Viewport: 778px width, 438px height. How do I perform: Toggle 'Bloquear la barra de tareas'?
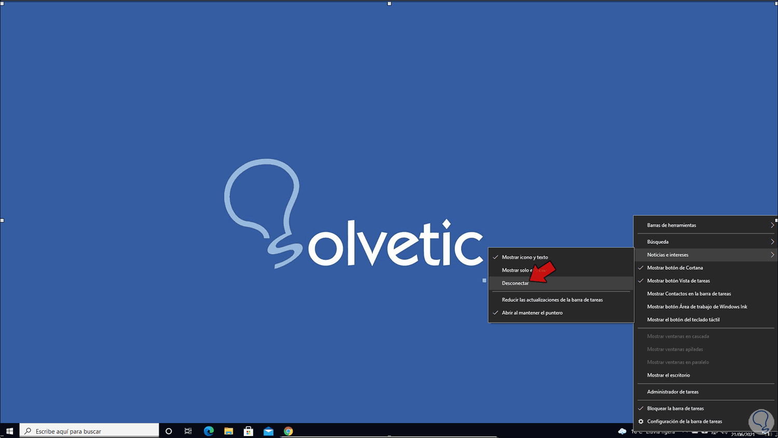(x=705, y=408)
